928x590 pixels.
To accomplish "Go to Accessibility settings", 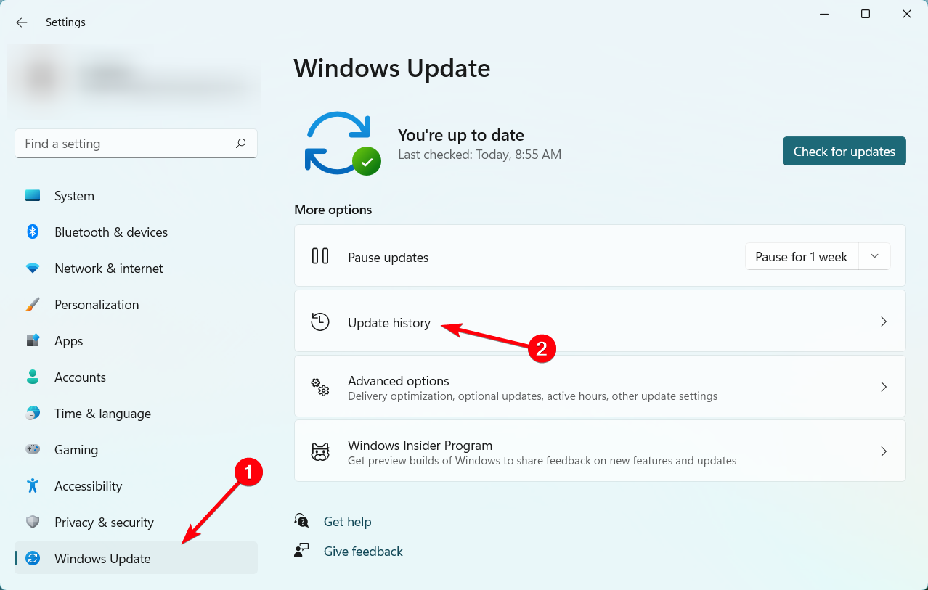I will [136, 486].
